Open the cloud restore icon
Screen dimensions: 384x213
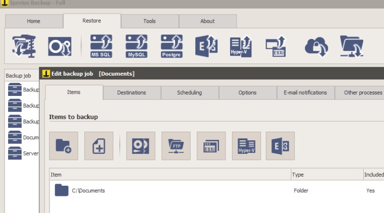click(316, 46)
